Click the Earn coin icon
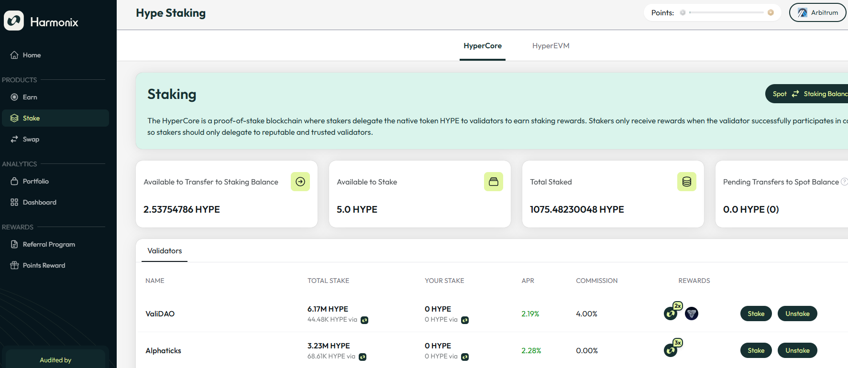Screen dimensions: 848x368 pos(14,97)
